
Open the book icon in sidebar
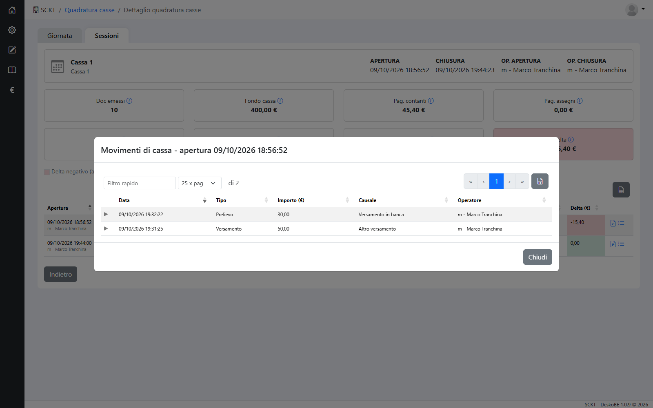[x=12, y=70]
